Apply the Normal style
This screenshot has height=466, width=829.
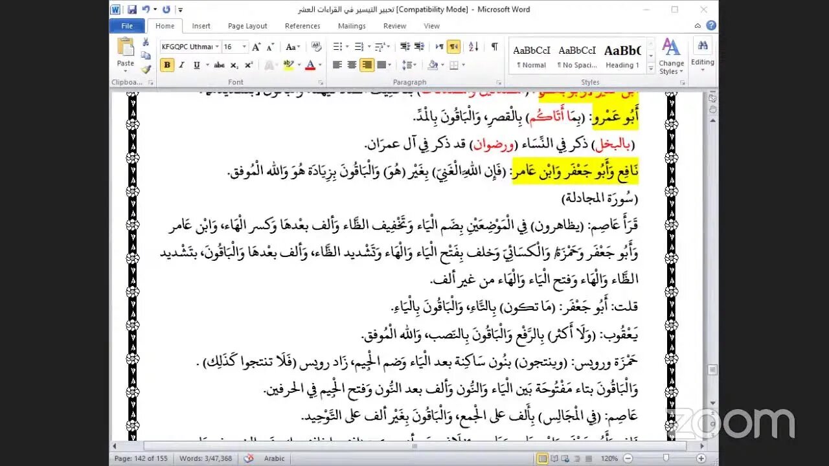[x=532, y=56]
